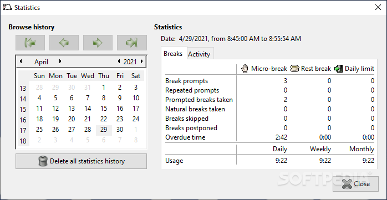Click the Date line showing 4/29/2021
This screenshot has height=200, width=387.
click(231, 39)
